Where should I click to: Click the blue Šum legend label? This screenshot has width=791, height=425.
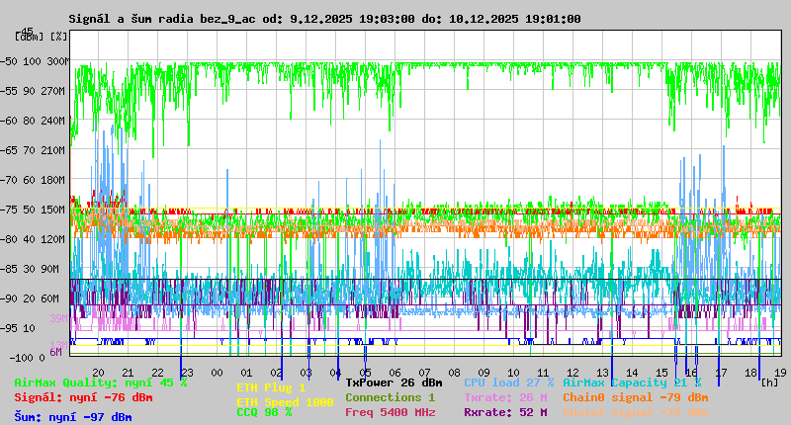coord(73,417)
